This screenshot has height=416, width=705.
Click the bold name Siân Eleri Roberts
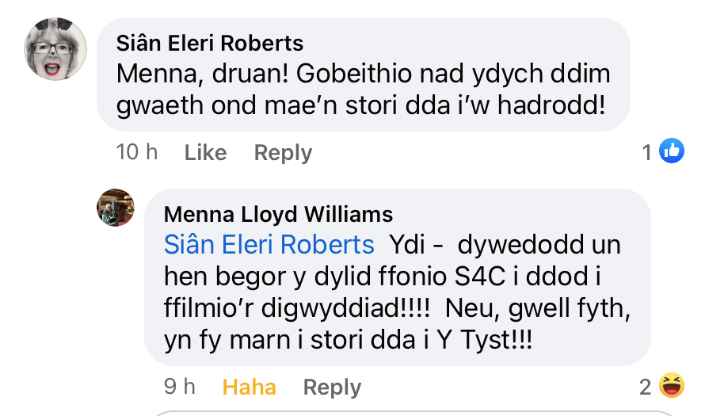[x=210, y=43]
